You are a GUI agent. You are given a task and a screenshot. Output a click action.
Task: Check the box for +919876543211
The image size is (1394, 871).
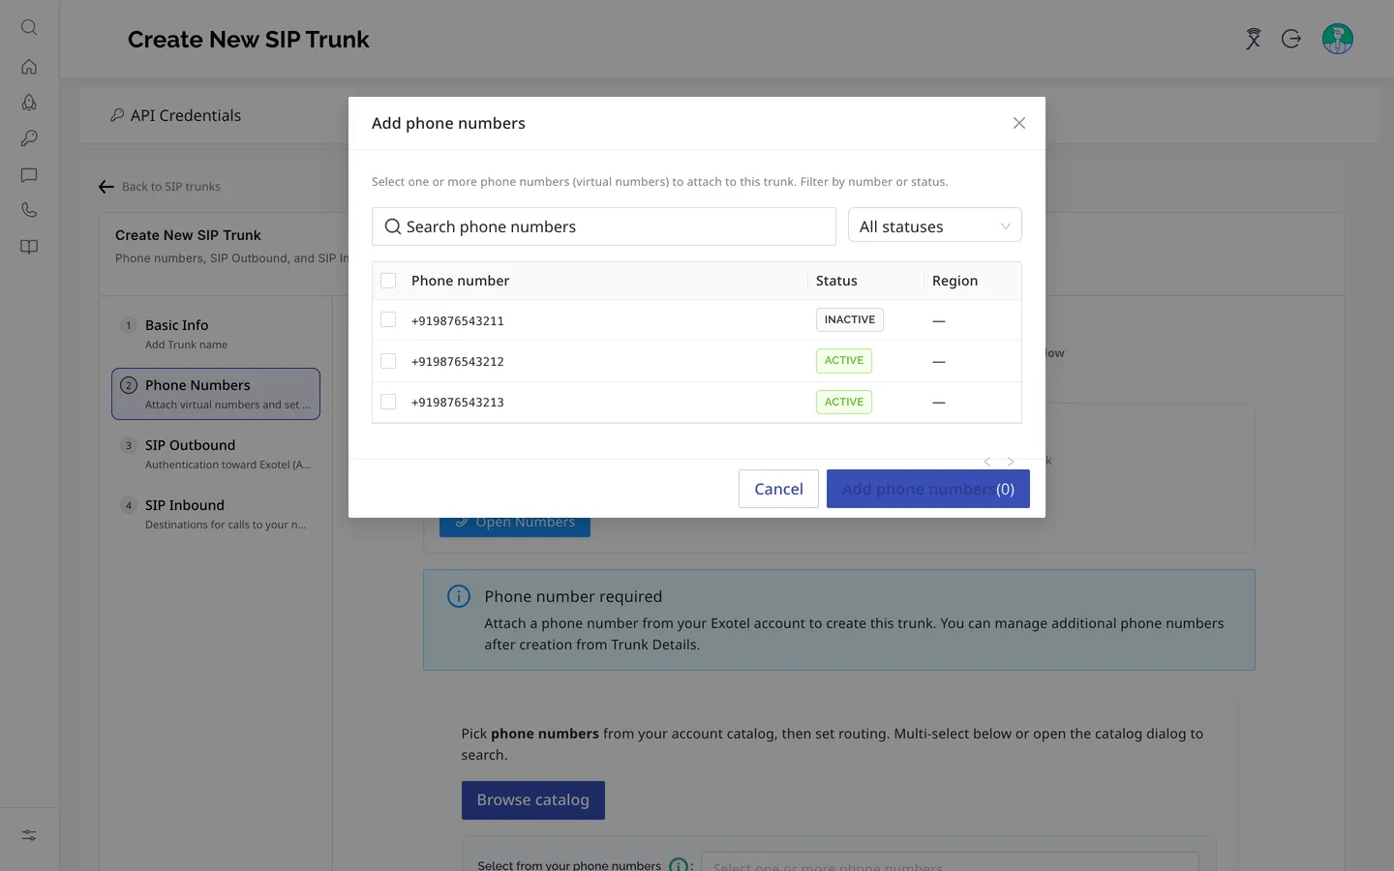click(388, 319)
